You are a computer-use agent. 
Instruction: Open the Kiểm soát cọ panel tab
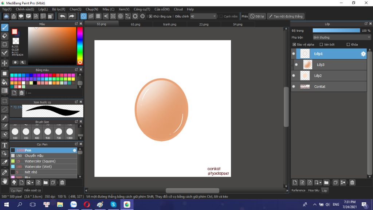(32, 190)
